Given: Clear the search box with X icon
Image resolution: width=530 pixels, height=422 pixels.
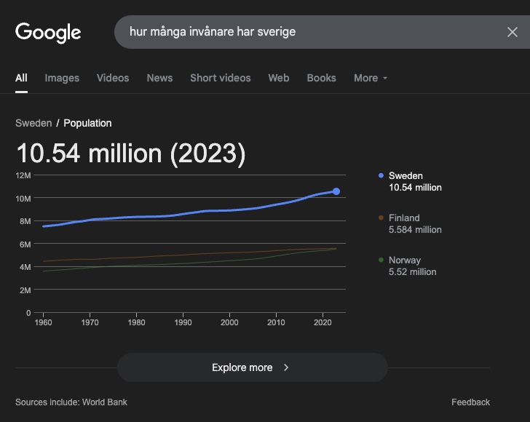Looking at the screenshot, I should (x=513, y=32).
